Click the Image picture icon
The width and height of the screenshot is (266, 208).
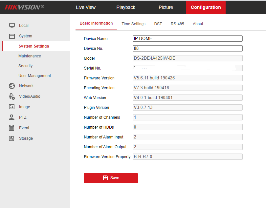12,107
